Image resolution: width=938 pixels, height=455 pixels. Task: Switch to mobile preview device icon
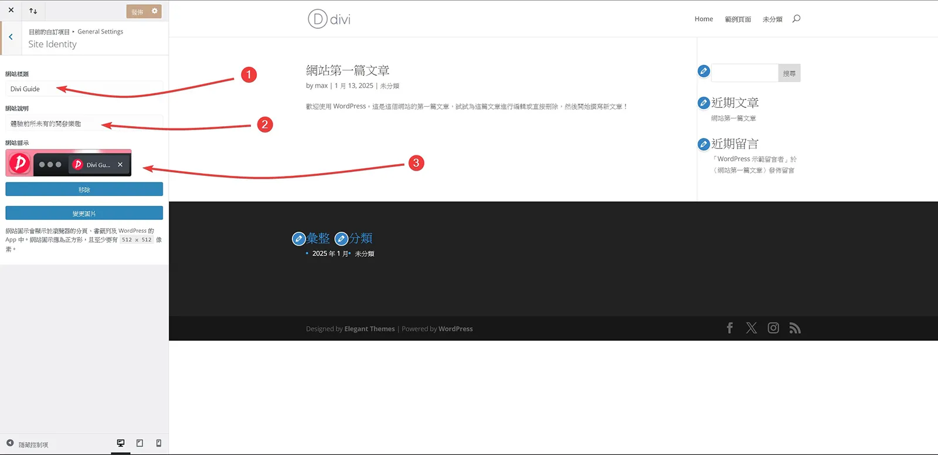(x=158, y=443)
